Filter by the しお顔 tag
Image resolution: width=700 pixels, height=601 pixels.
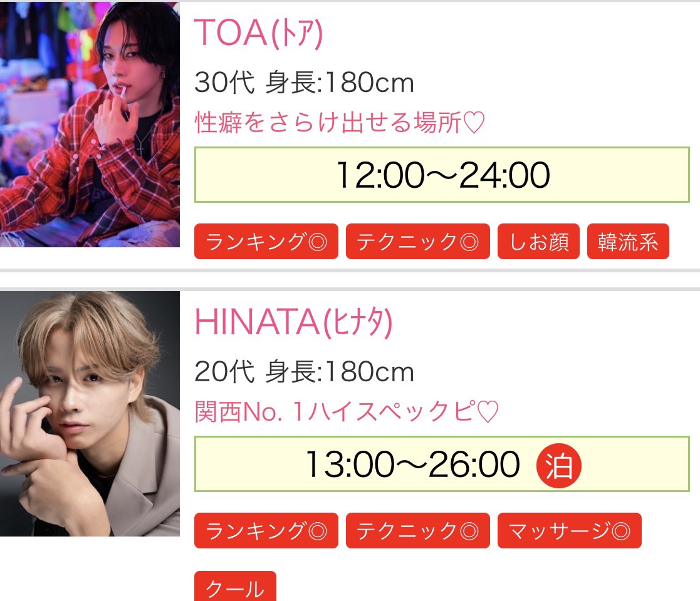(x=539, y=242)
